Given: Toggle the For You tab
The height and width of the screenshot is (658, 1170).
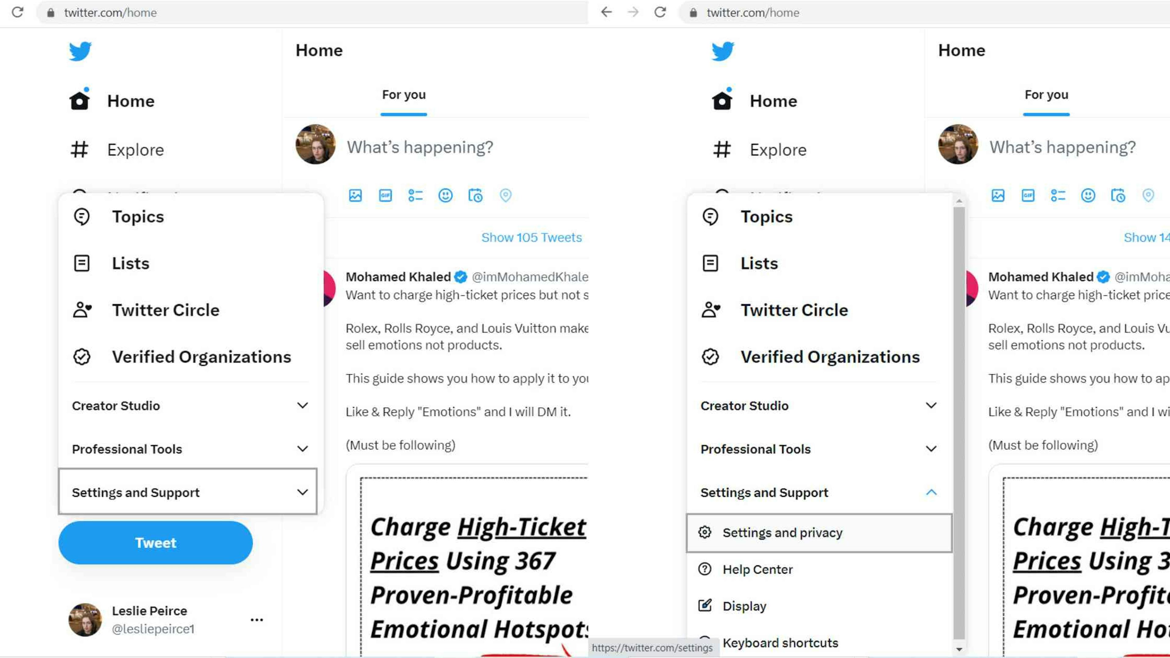Looking at the screenshot, I should pos(403,94).
